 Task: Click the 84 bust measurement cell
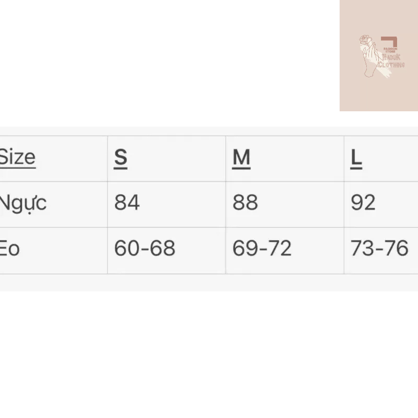tap(127, 203)
